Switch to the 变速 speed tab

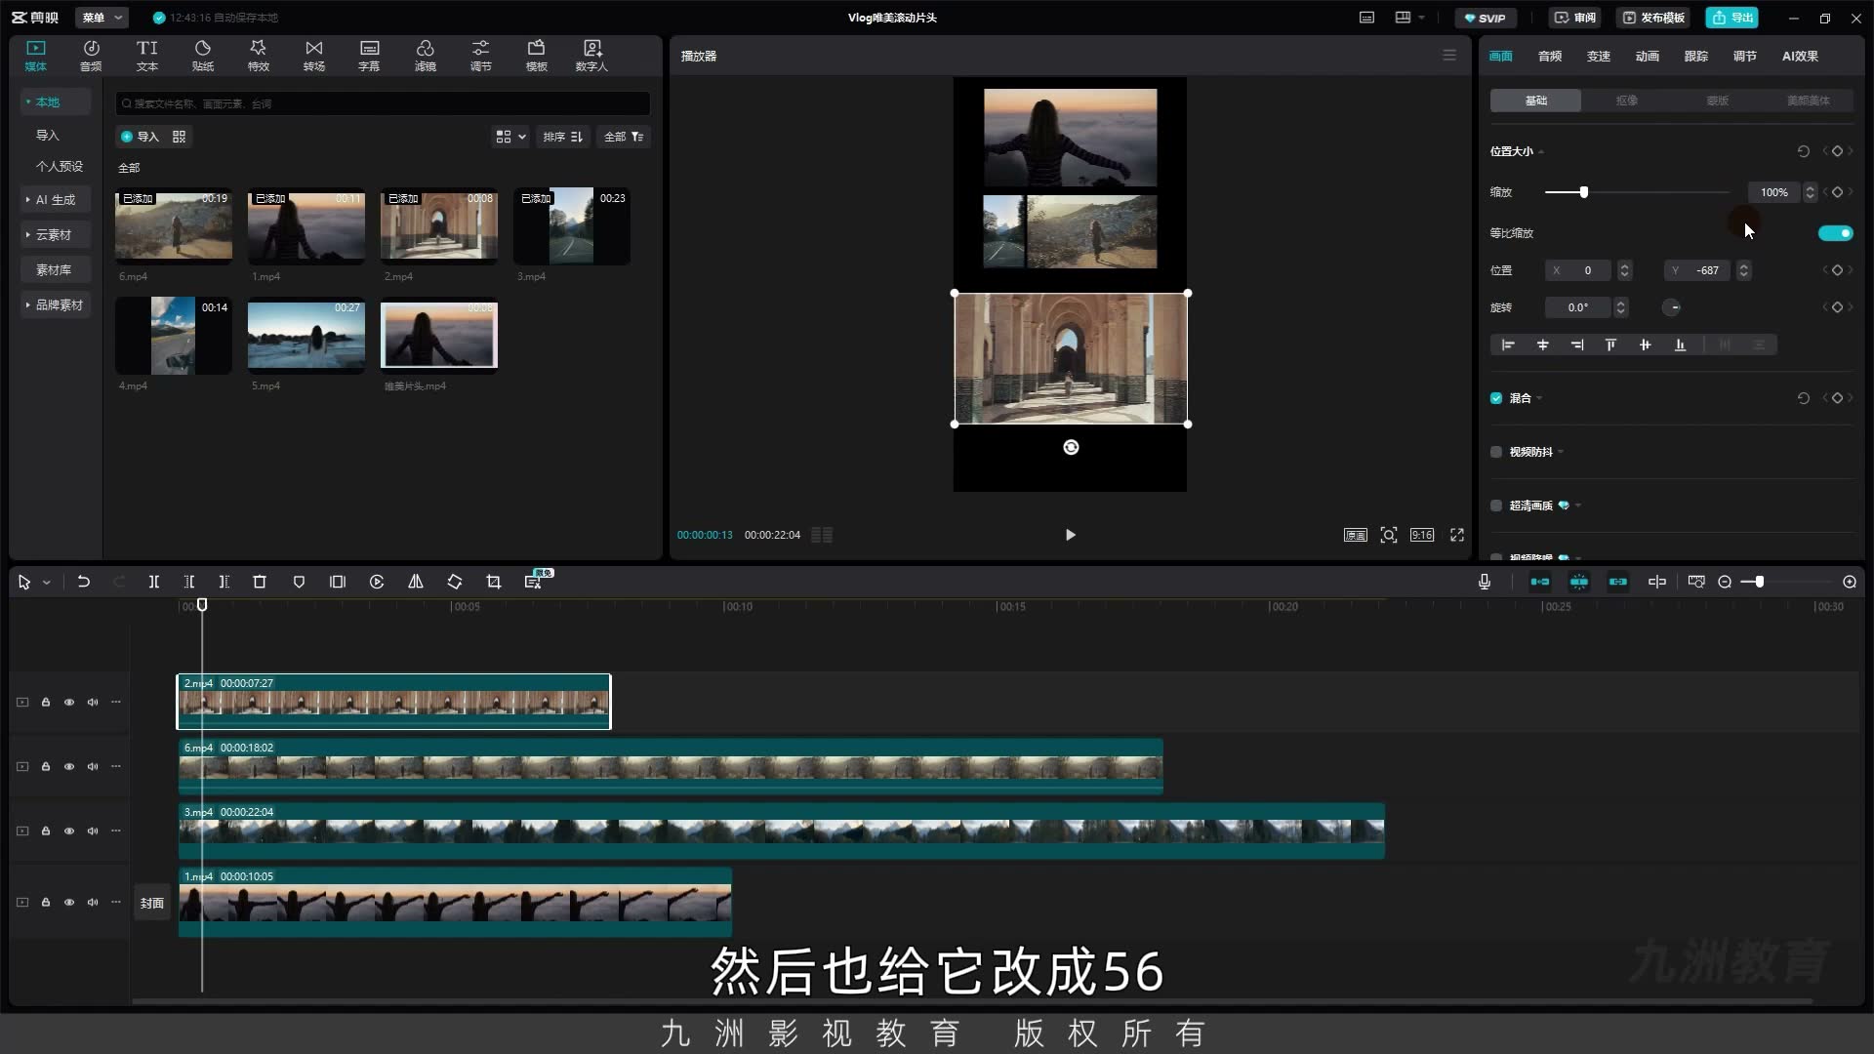(x=1599, y=56)
